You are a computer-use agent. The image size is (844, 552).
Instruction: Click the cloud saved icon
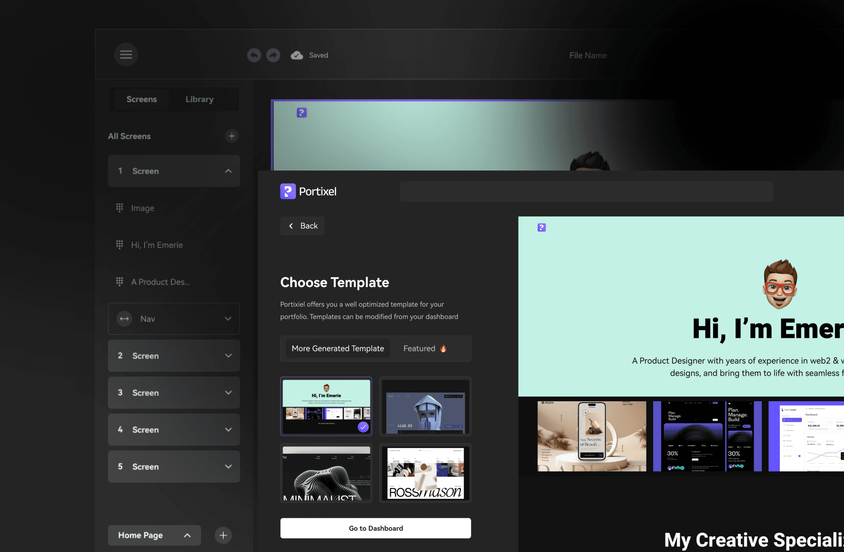click(x=297, y=55)
